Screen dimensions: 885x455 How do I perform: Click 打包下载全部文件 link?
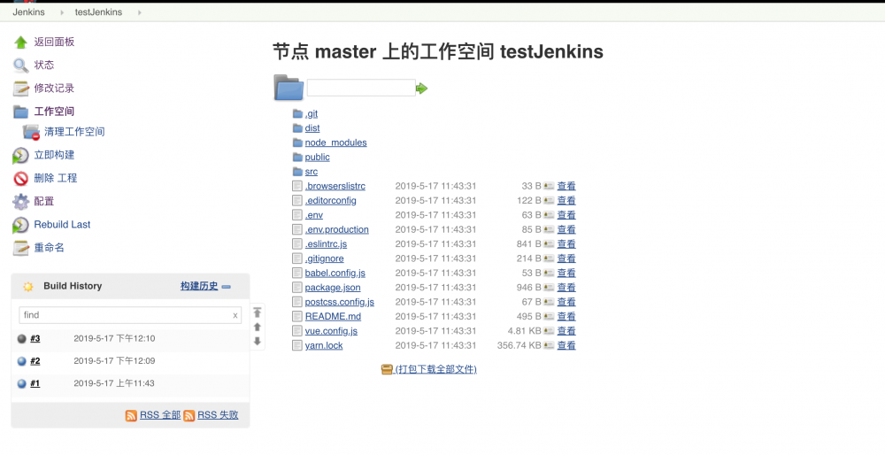click(x=435, y=369)
